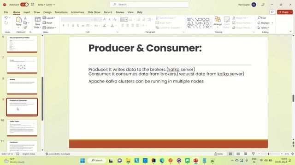This screenshot has height=165, width=295.
Task: Click the Share button
Action: coord(283,12)
